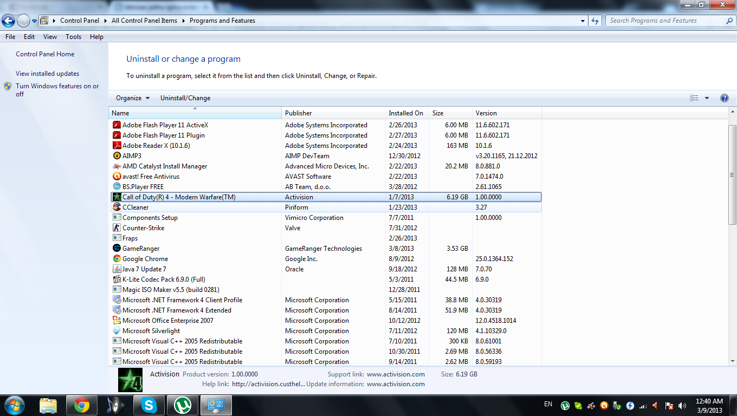Open the activision.custhelp Help link
The height and width of the screenshot is (416, 737).
pyautogui.click(x=268, y=384)
